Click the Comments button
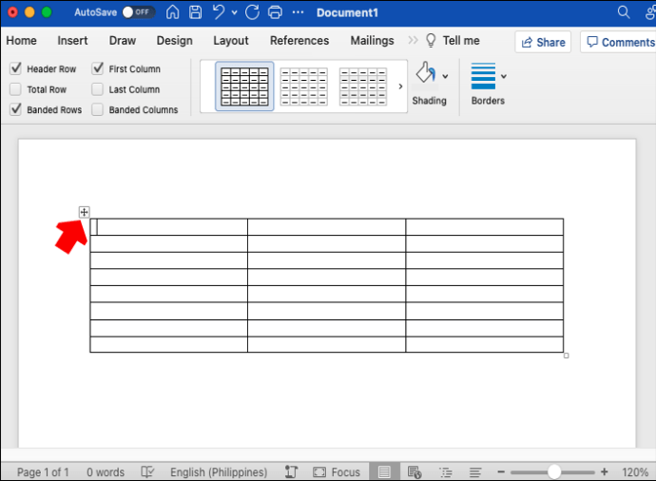This screenshot has height=481, width=656. tap(619, 42)
